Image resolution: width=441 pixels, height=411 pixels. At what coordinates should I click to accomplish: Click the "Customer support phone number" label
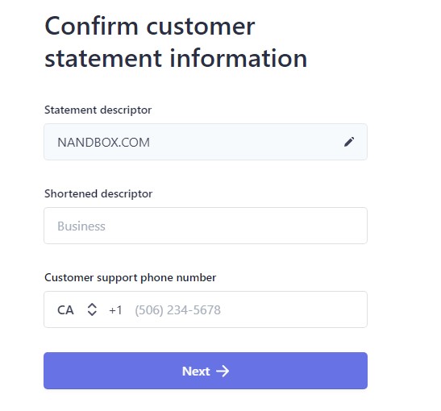[x=131, y=278]
